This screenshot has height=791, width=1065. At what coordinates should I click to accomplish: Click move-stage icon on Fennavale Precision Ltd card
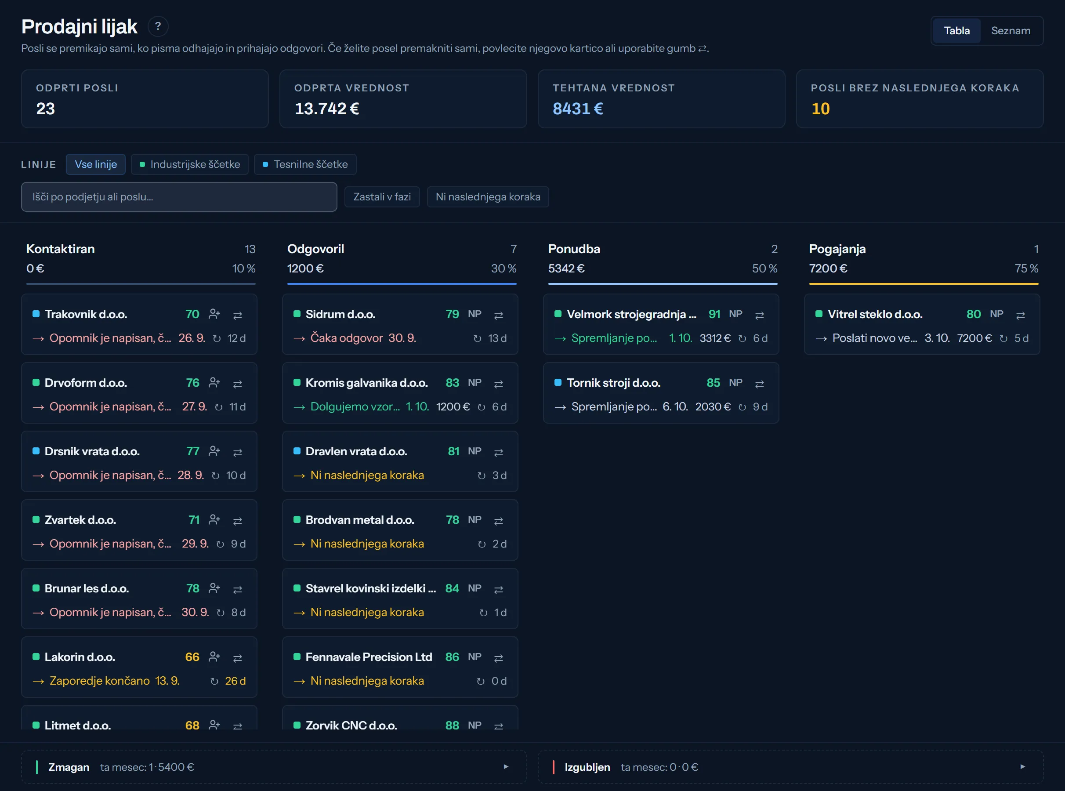click(x=498, y=657)
